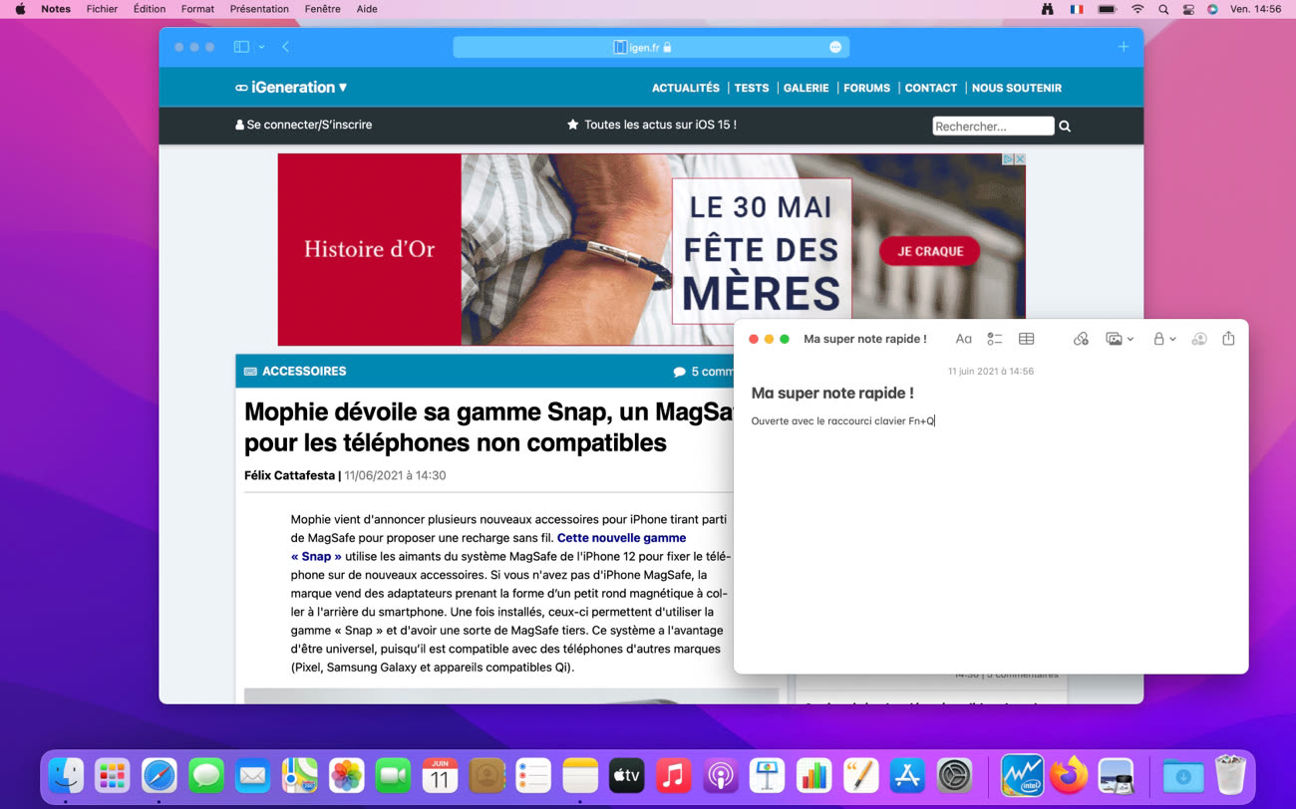Open GALERIE section

[x=807, y=88]
